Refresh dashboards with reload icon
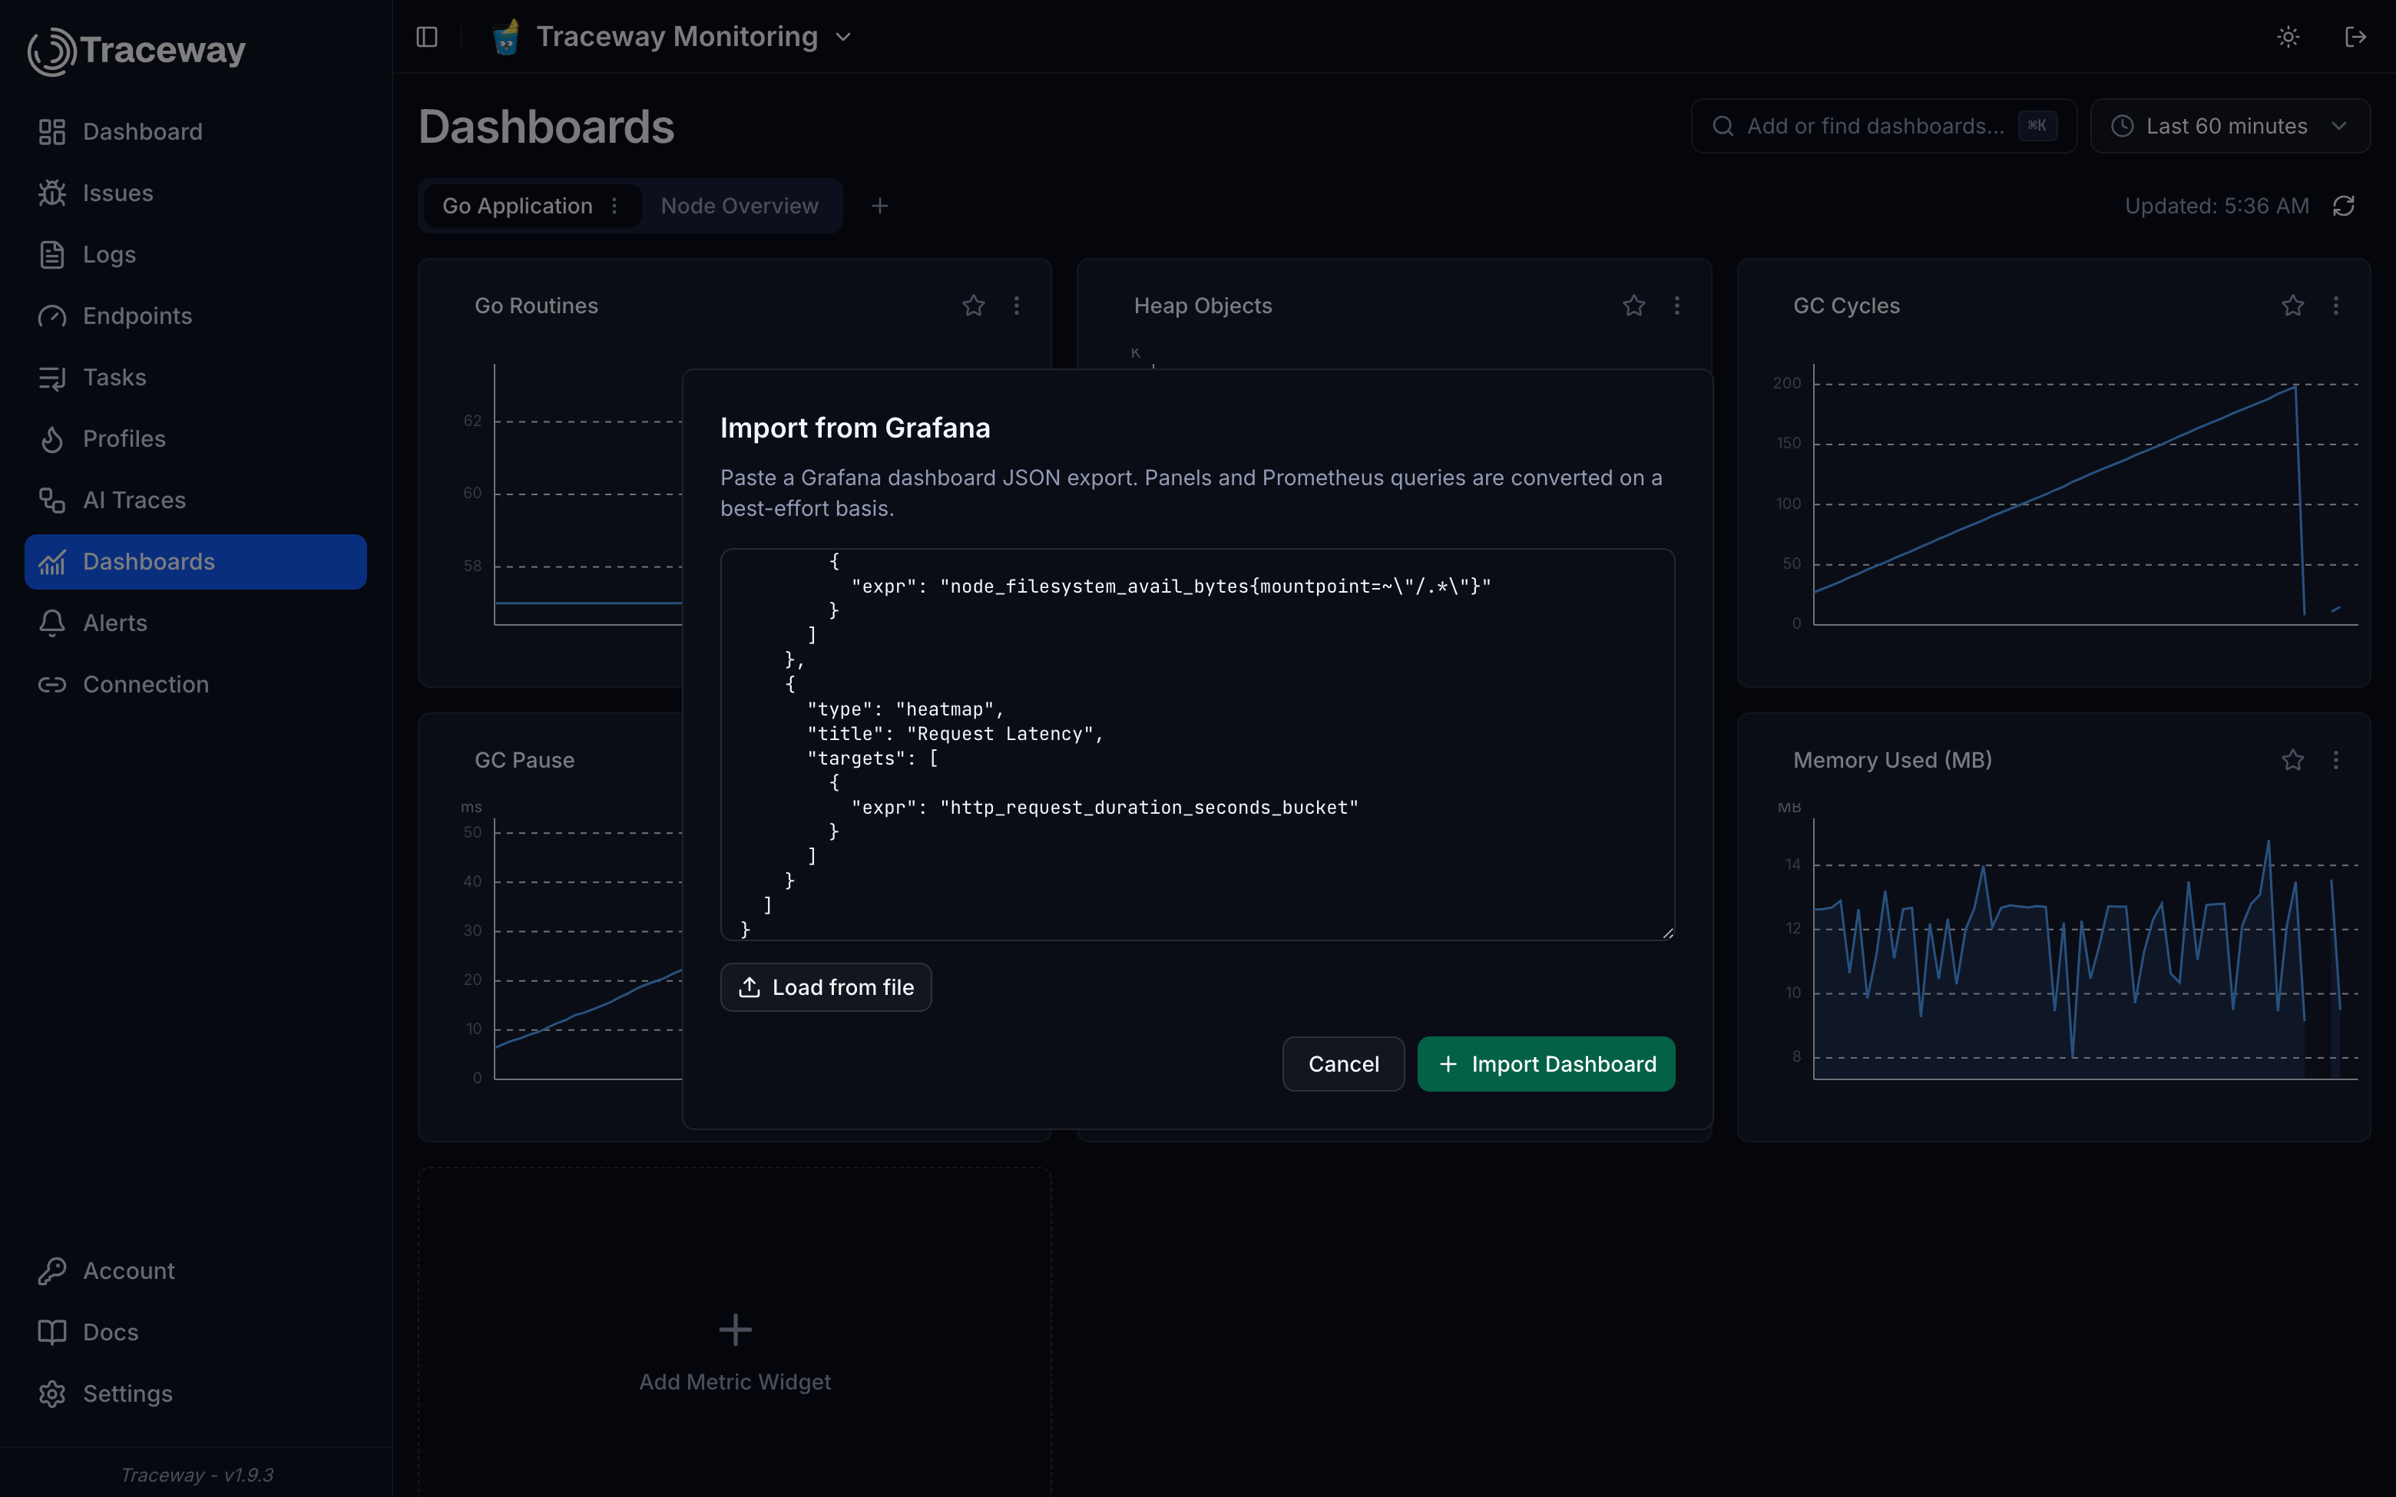 [x=2342, y=206]
